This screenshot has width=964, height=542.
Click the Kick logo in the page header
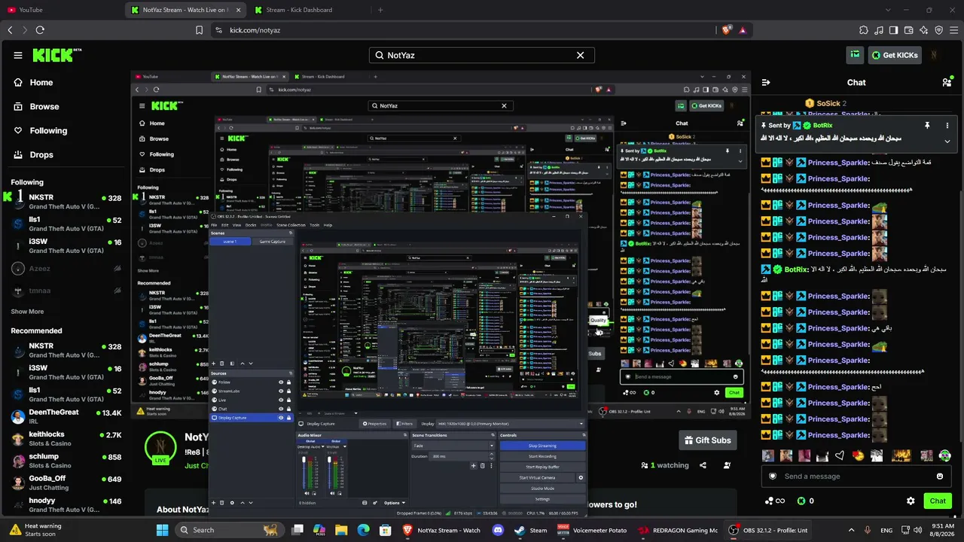57,55
